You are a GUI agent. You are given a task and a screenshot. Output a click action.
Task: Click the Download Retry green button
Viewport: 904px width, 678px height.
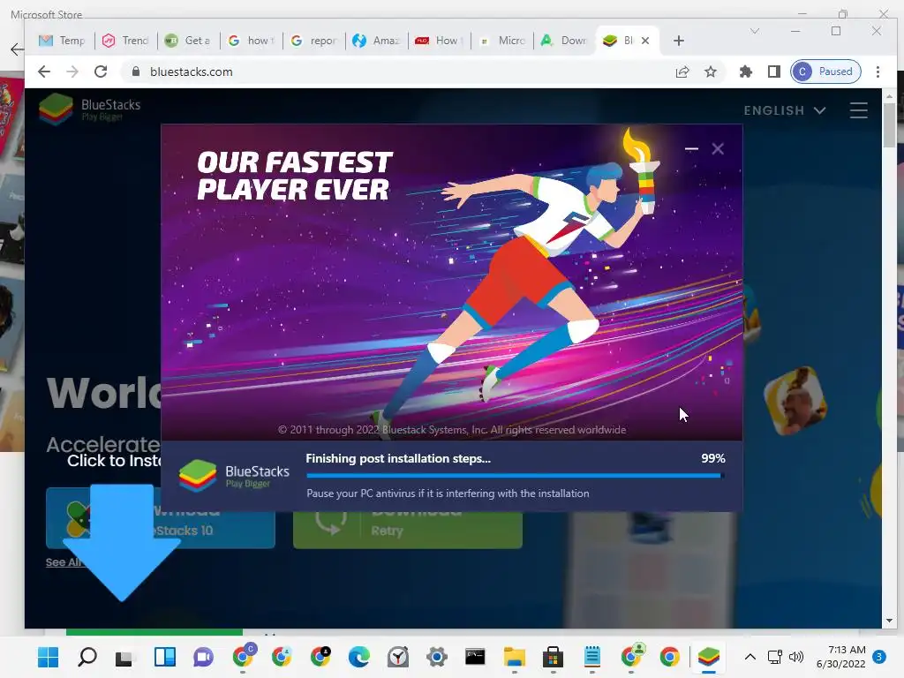coord(408,529)
